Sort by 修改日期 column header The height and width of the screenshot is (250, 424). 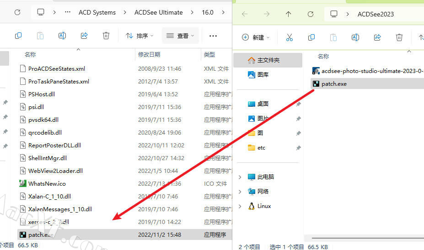click(x=149, y=54)
